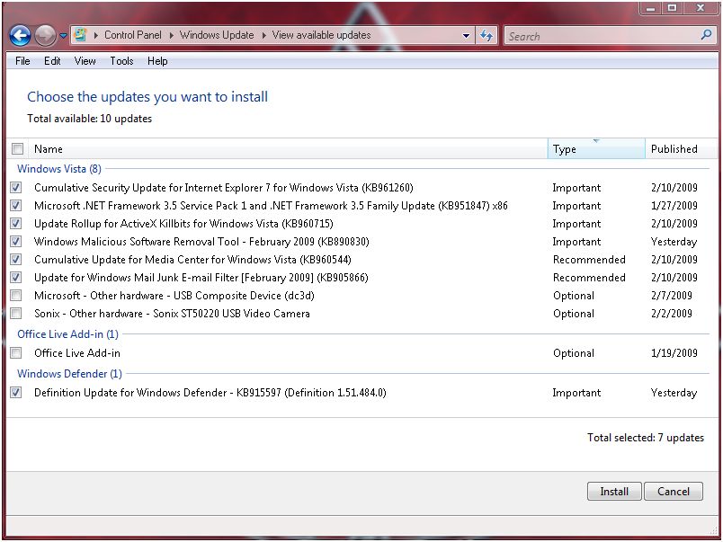Screen dimensions: 723x542
Task: Minimize the window
Action: tap(650, 8)
